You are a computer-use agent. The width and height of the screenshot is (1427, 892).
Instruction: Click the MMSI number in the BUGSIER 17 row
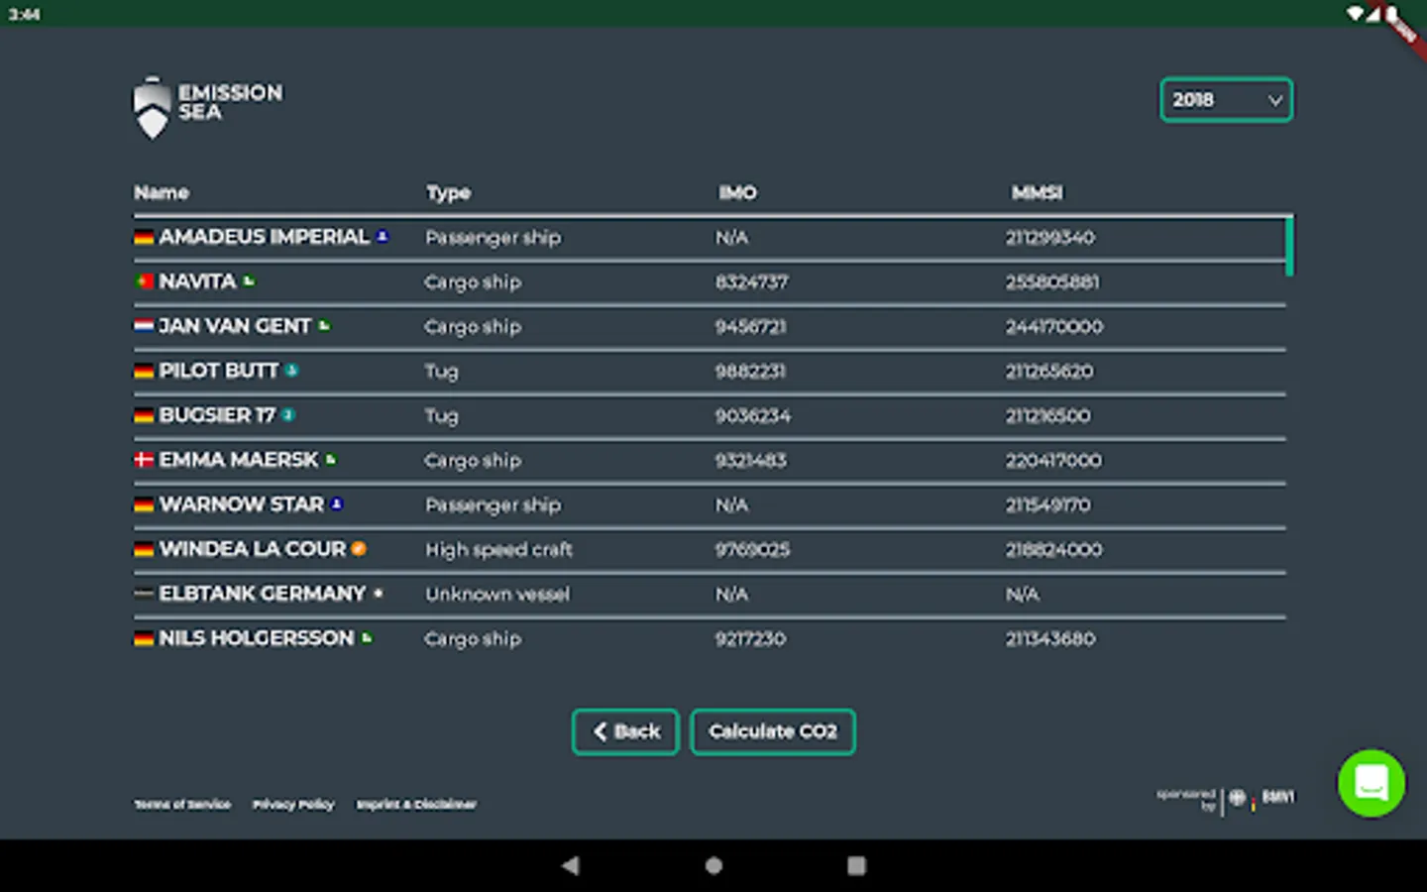pos(1048,415)
